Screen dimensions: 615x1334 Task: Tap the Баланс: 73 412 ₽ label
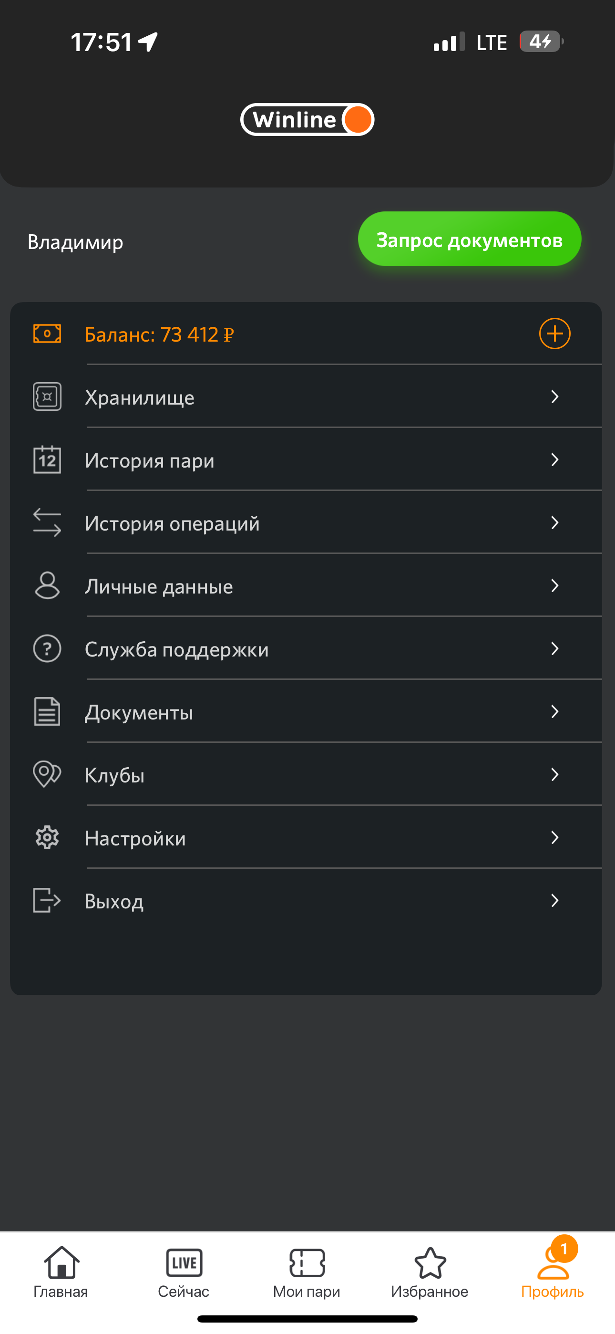(159, 334)
